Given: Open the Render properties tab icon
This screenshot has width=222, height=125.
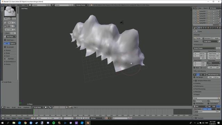Looking at the screenshot, I should coord(199,28).
